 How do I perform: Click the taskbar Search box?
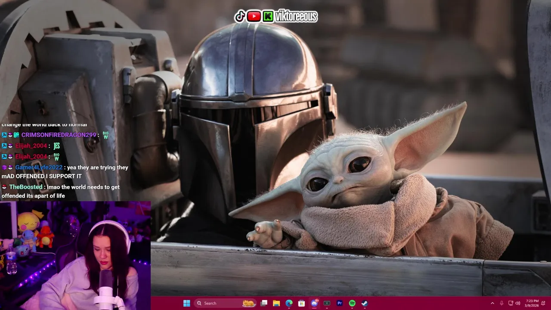click(226, 303)
